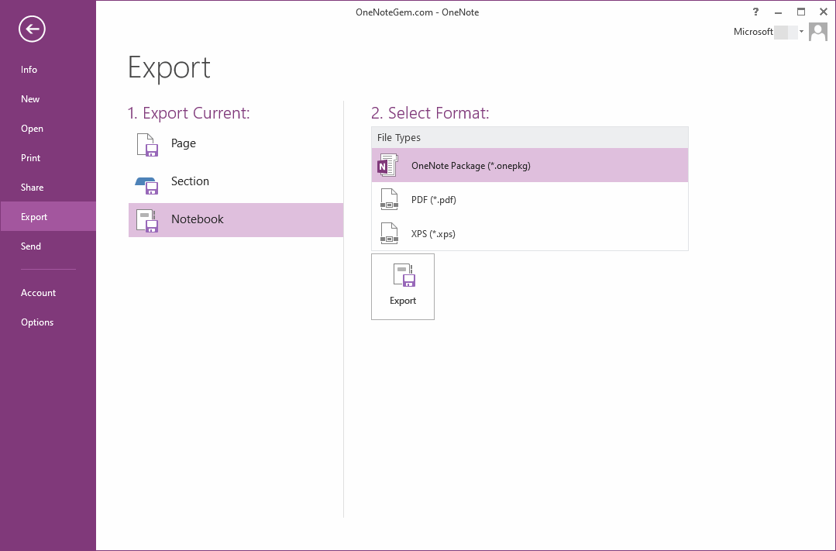Open the Send tab
The width and height of the screenshot is (836, 551).
48,246
